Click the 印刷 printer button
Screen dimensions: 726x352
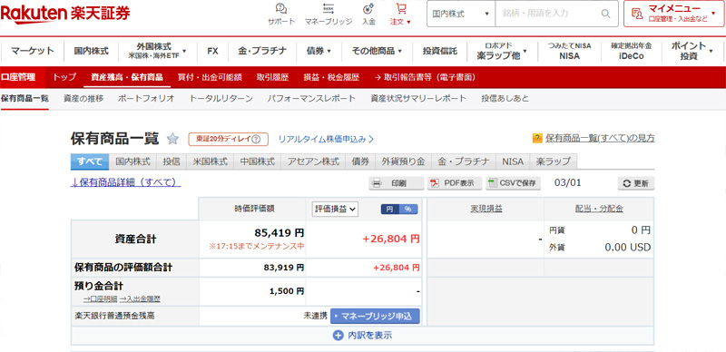397,183
